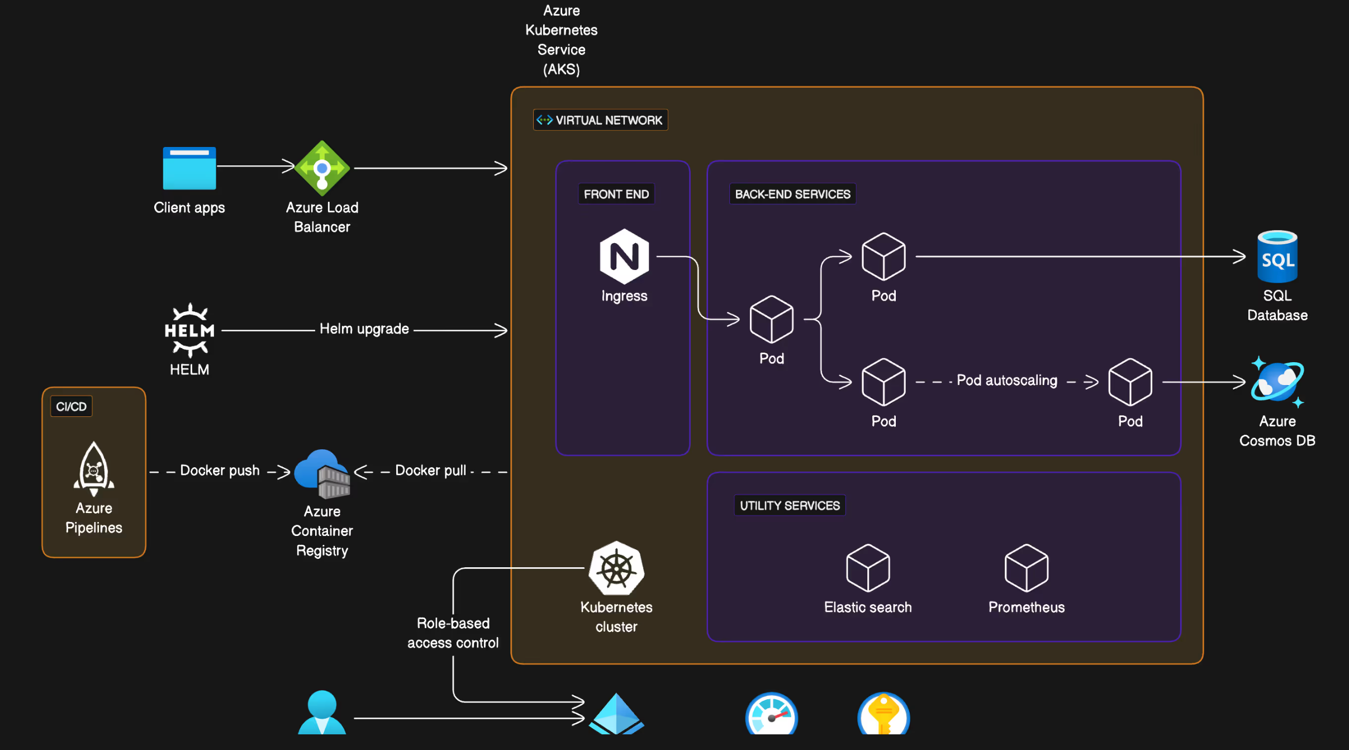Click the Client apps caption
1349x750 pixels.
point(189,207)
